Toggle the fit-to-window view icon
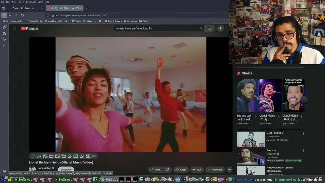Screen dimensions: 325x183 tap(57, 156)
